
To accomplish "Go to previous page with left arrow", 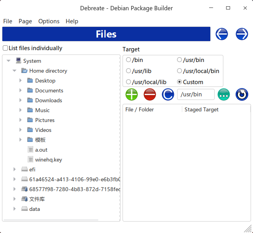I will [222, 34].
